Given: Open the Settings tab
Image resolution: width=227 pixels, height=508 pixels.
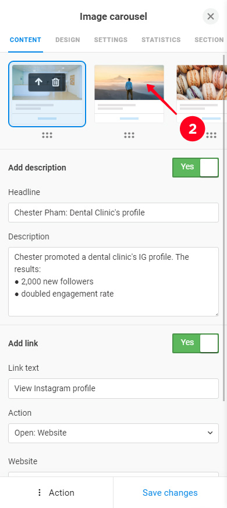Looking at the screenshot, I should point(111,40).
